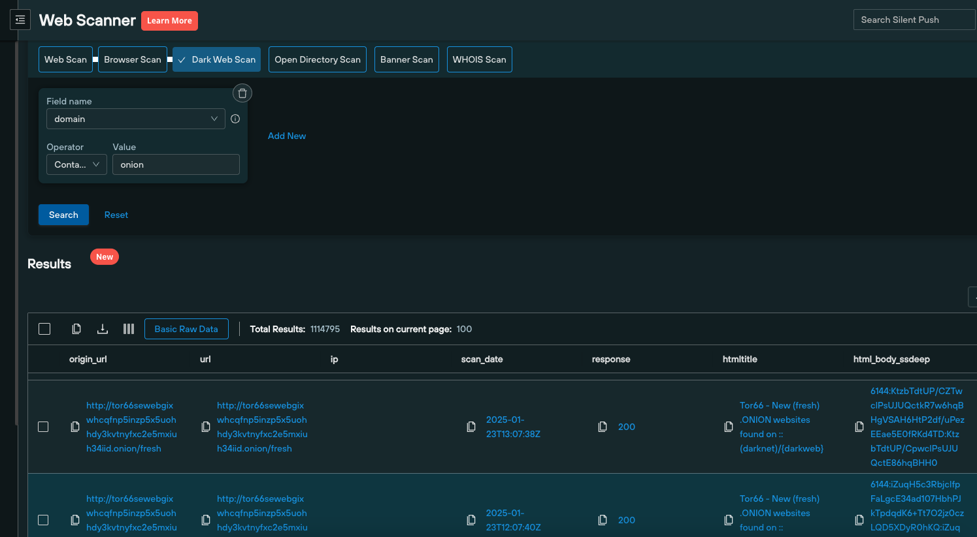This screenshot has height=537, width=977.
Task: Switch to Web Scan tab
Action: point(65,59)
